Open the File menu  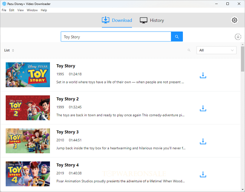click(4, 10)
